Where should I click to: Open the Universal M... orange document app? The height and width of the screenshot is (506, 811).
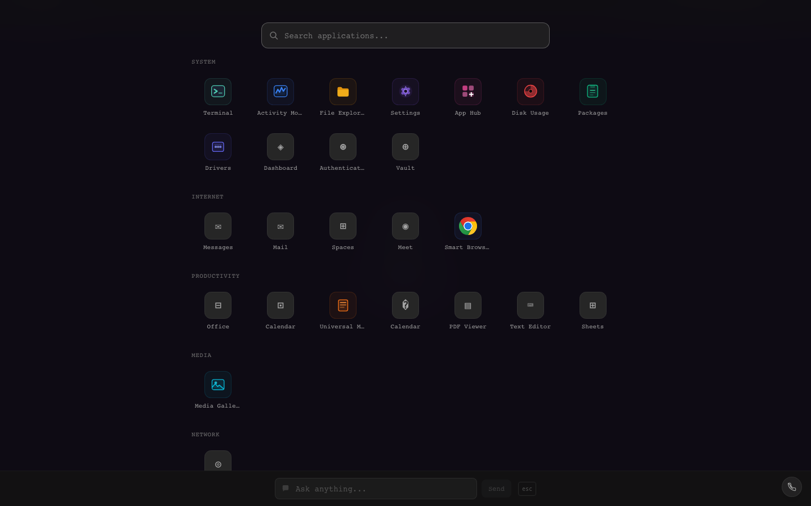point(343,305)
